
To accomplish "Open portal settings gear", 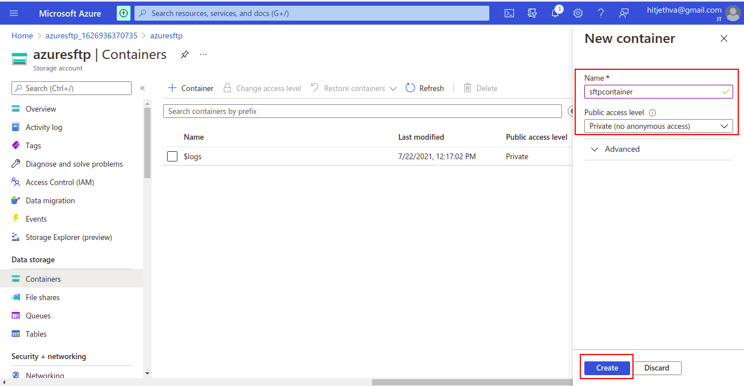I will 578,13.
